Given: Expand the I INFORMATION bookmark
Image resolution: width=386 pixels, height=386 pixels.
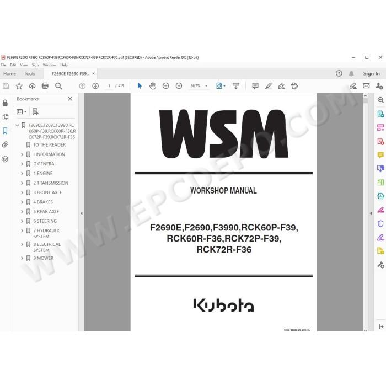Looking at the screenshot, I should (x=22, y=154).
